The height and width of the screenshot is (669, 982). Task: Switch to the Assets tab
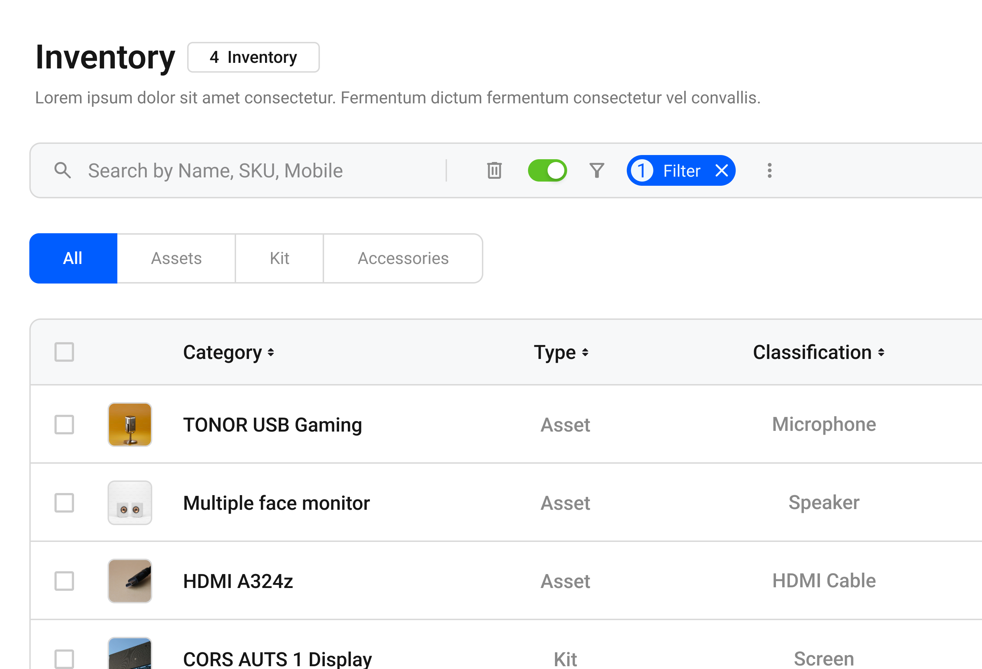coord(176,258)
